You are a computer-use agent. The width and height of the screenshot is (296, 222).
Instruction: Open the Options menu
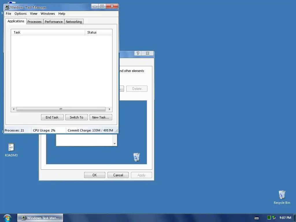[x=21, y=14]
